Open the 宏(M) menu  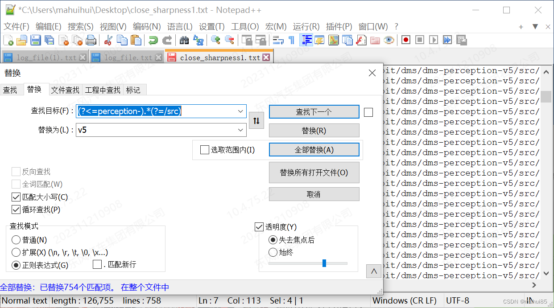[x=276, y=26]
